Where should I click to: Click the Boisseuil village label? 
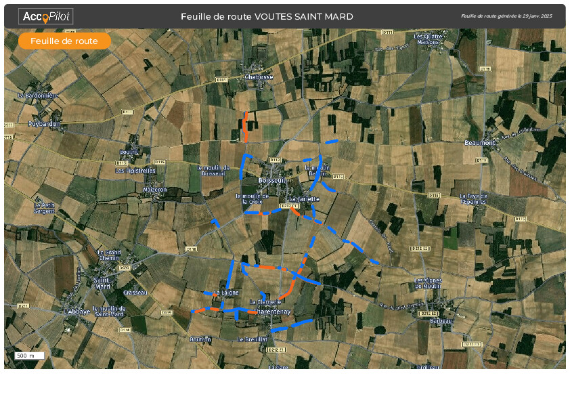[x=272, y=180]
